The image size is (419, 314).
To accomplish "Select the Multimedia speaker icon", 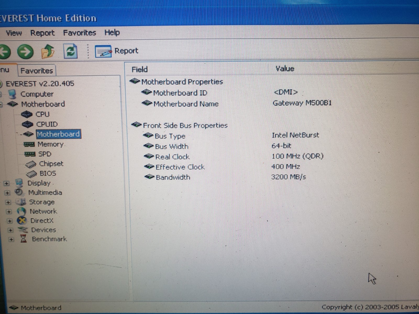I will [x=19, y=192].
